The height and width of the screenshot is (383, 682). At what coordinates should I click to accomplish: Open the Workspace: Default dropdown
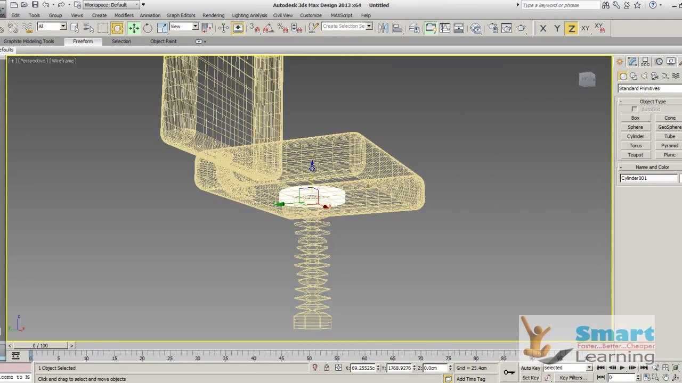pos(111,5)
